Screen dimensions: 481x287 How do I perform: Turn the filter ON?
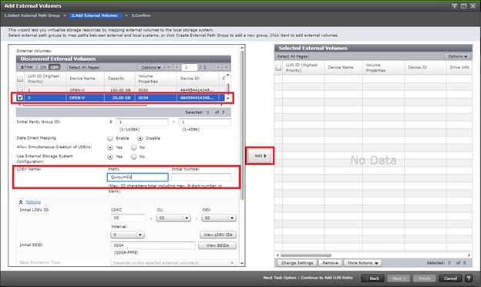click(43, 67)
